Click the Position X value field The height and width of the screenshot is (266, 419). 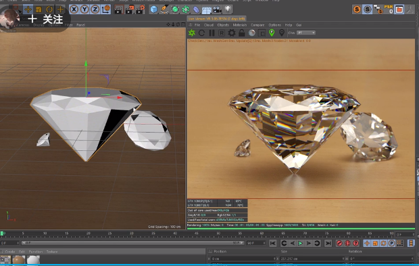243,259
